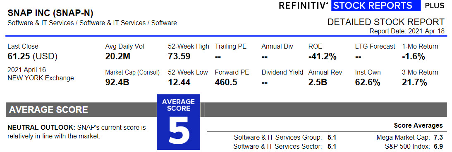Select the ROE value -41.2%

[x=322, y=56]
